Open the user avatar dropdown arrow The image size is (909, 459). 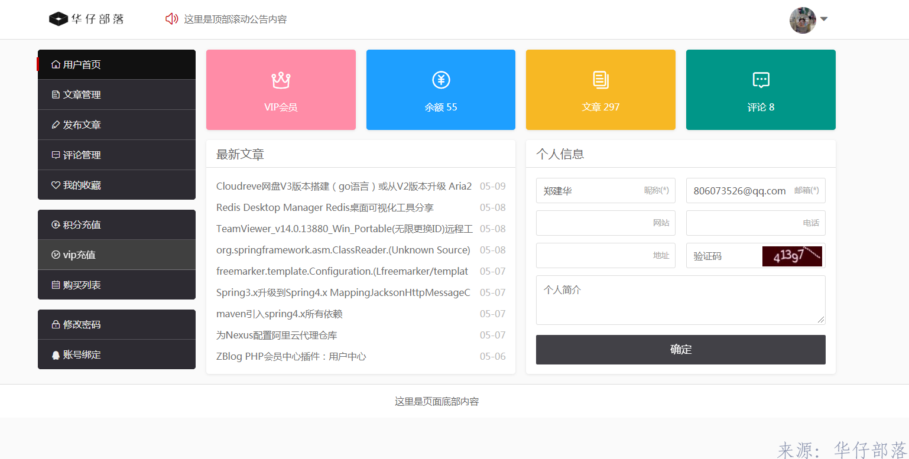coord(824,19)
